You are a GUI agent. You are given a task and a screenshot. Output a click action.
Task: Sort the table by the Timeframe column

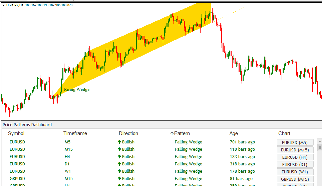click(75, 133)
